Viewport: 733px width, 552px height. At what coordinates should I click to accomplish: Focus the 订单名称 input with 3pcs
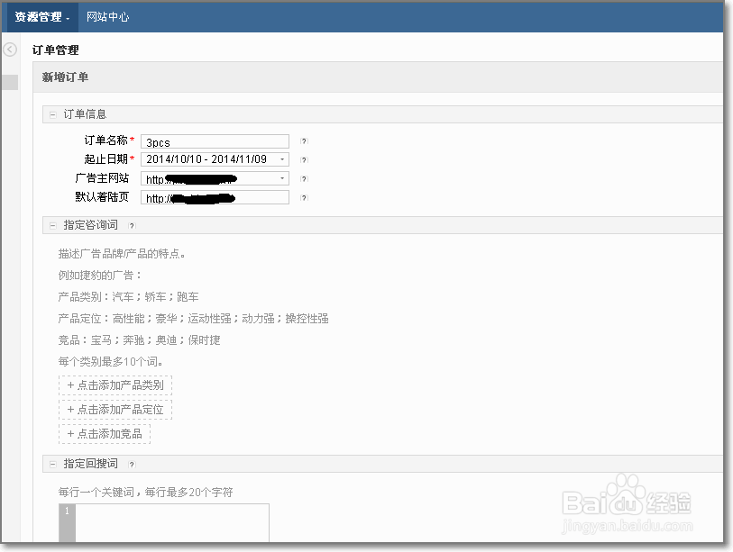(215, 141)
